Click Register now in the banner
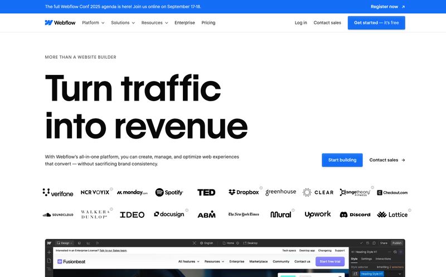This screenshot has height=277, width=446. pyautogui.click(x=384, y=7)
